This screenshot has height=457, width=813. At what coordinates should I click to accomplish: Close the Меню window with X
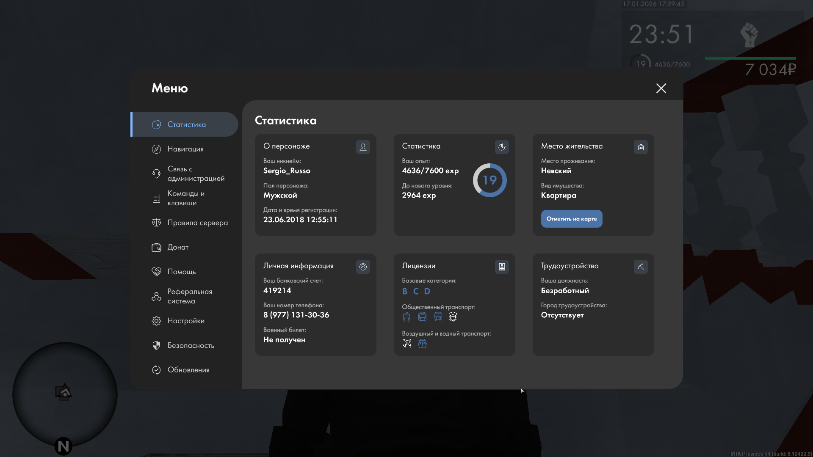(x=661, y=88)
